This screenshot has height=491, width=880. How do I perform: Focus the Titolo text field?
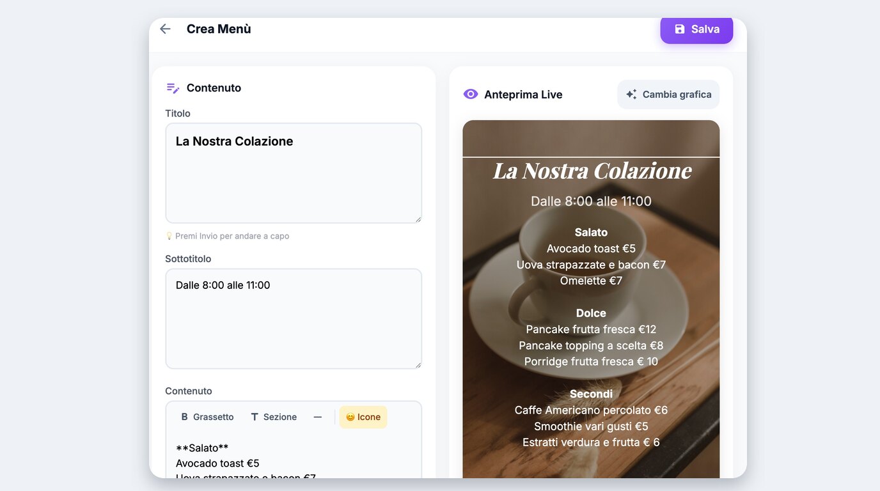[294, 173]
